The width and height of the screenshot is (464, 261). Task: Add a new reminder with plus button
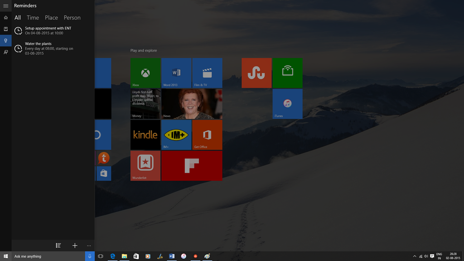click(x=75, y=245)
